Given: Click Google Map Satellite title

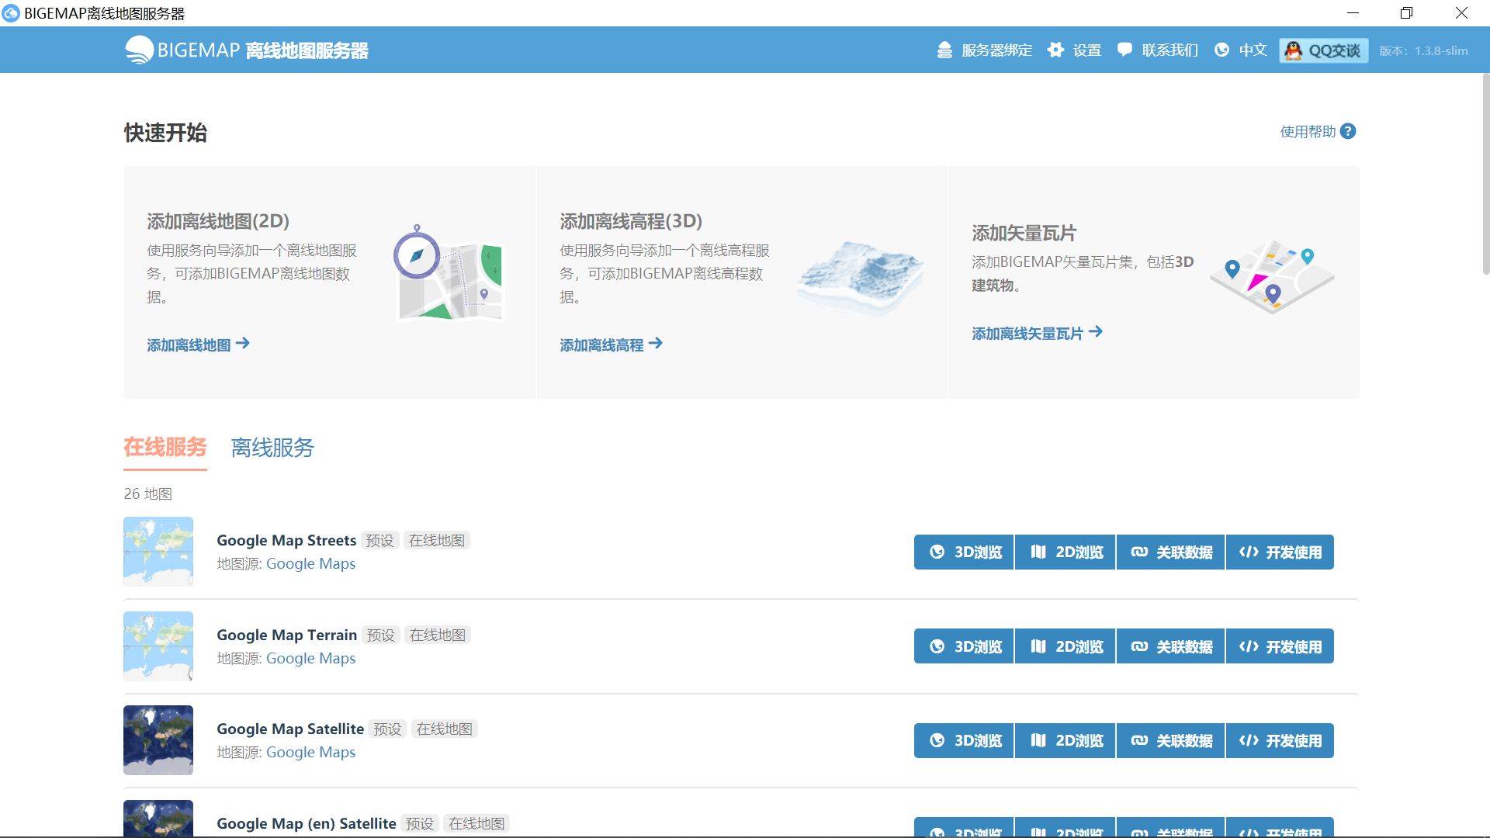Looking at the screenshot, I should click(x=290, y=729).
